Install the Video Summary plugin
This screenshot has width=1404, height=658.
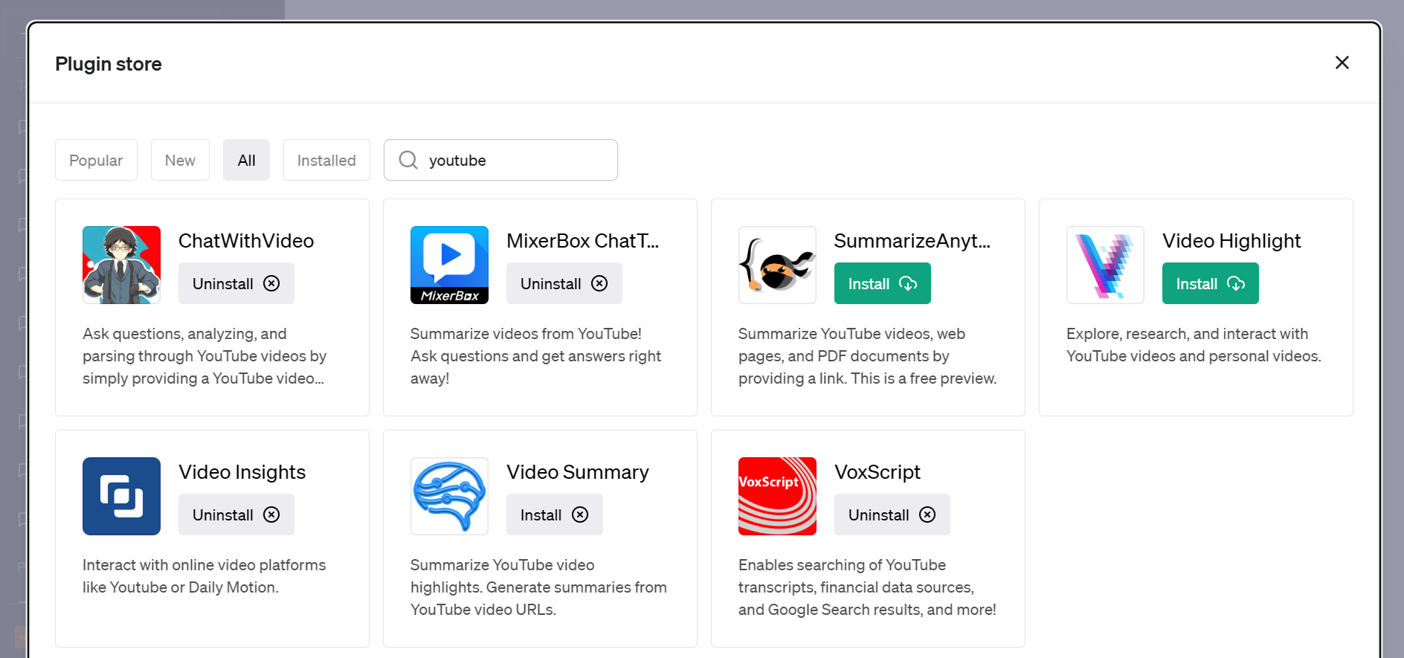(x=555, y=515)
